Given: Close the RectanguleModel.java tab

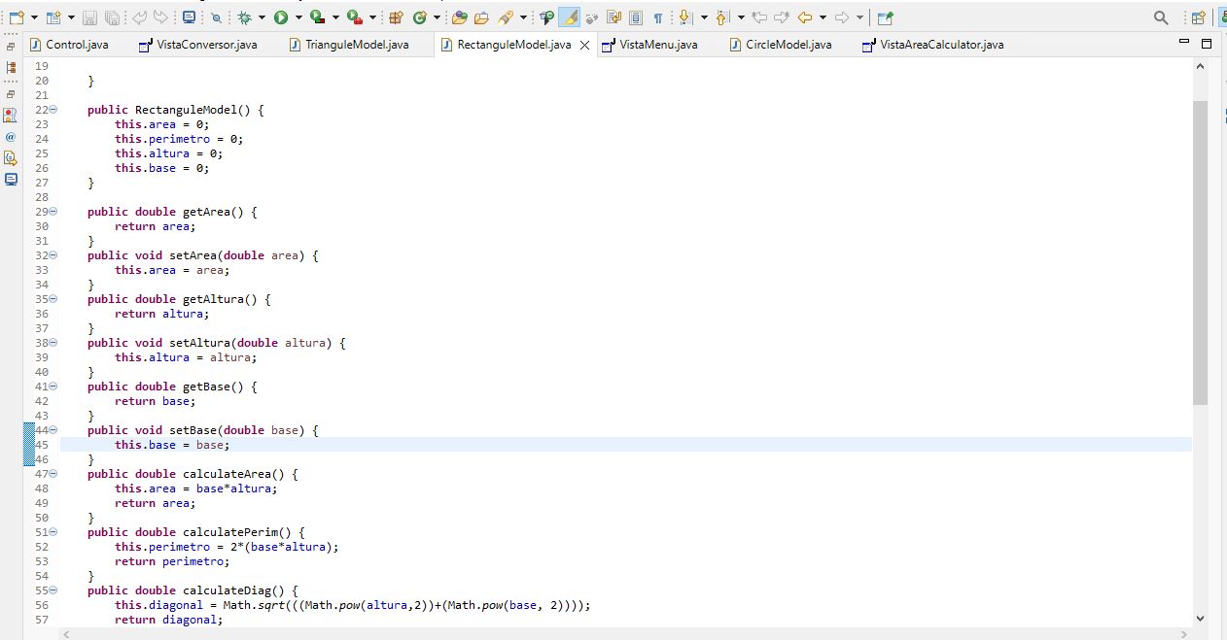Looking at the screenshot, I should tap(584, 45).
